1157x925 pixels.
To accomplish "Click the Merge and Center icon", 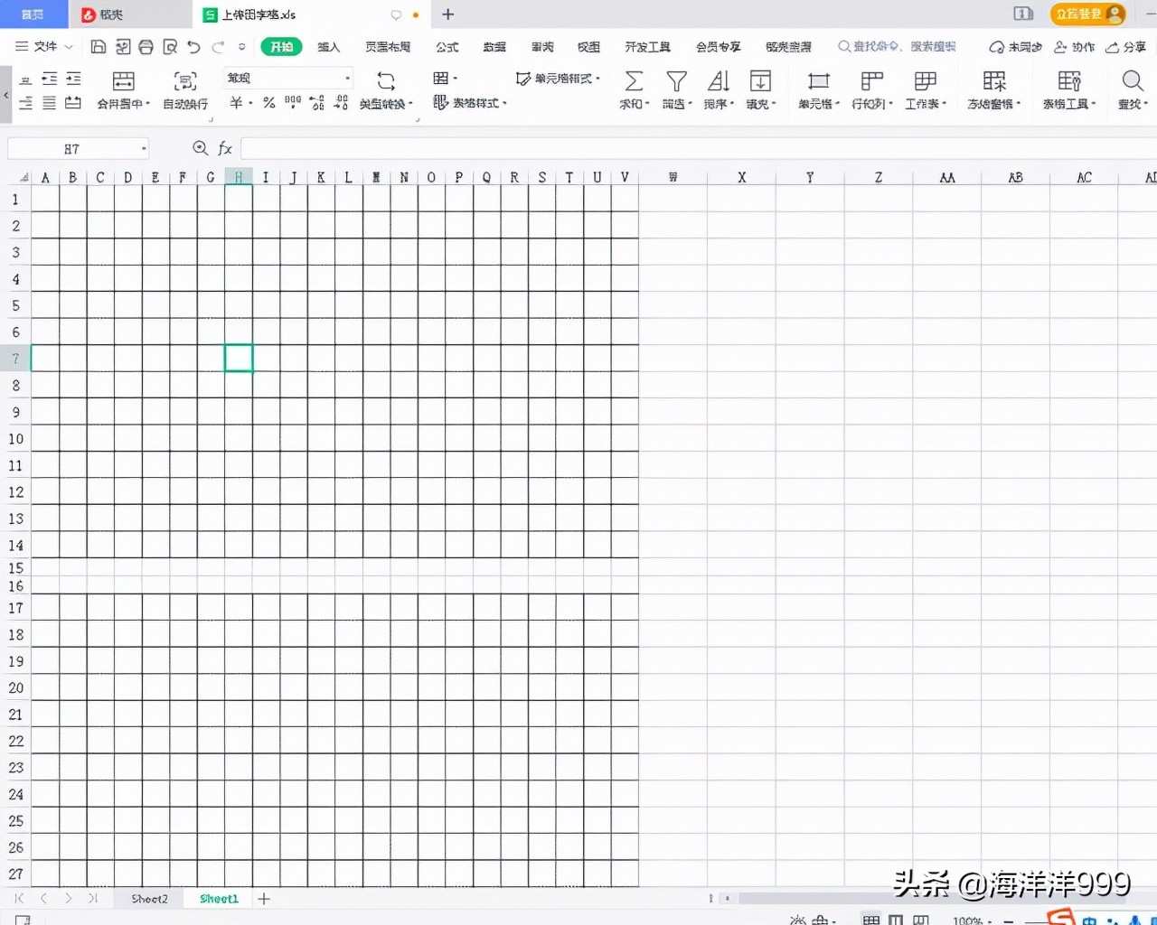I will pyautogui.click(x=124, y=81).
